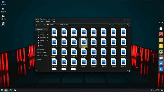
Task: Select the LUMIN (1) image file
Action: coord(84,63)
